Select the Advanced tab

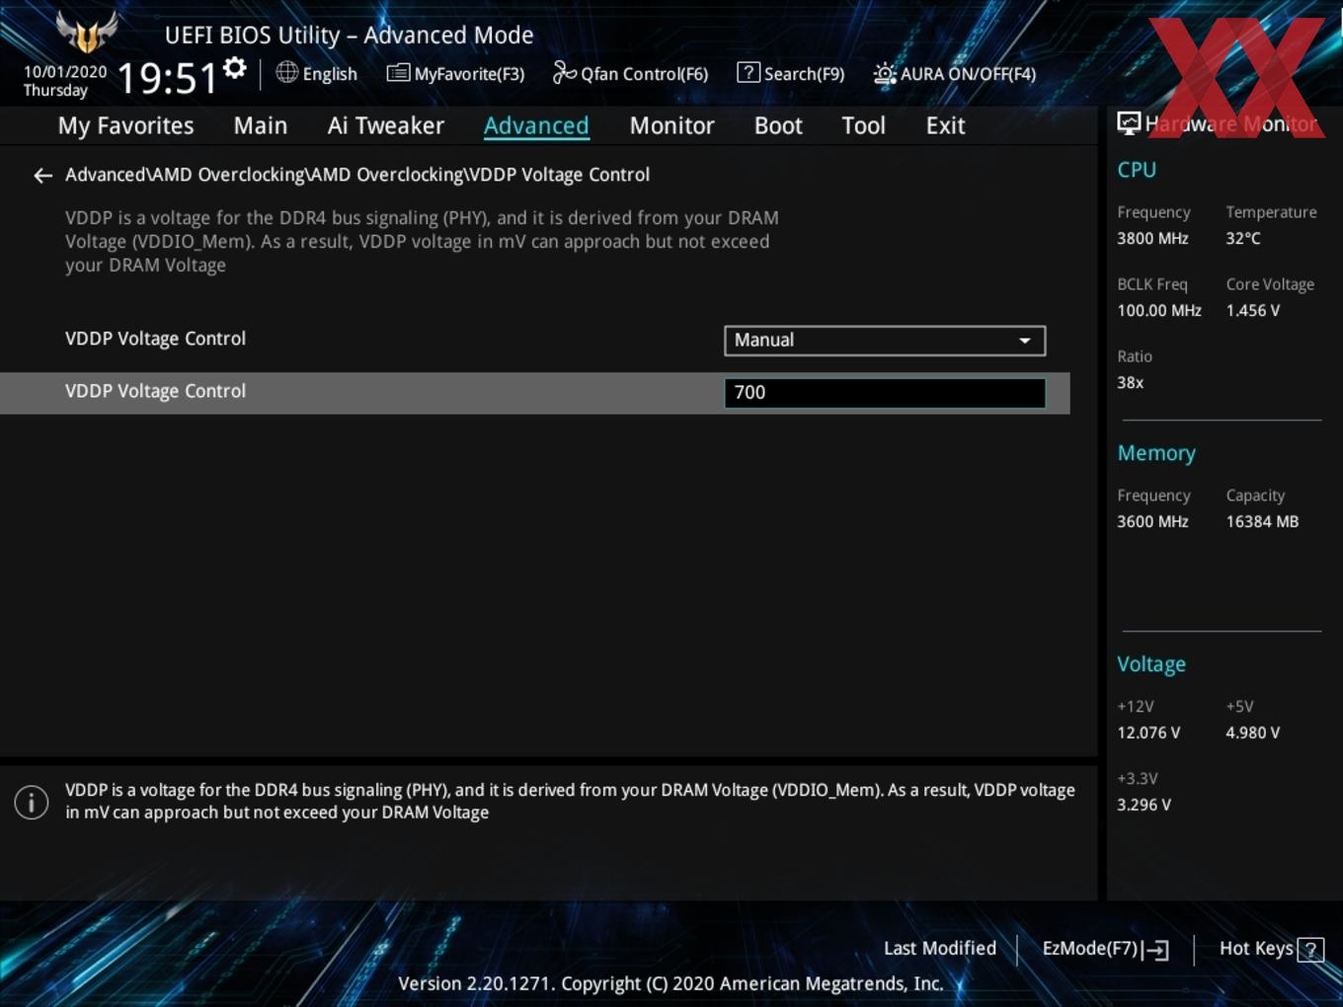536,125
